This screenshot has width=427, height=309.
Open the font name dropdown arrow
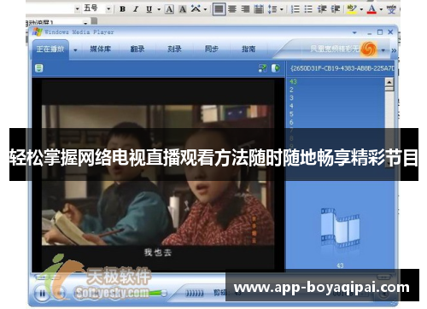pyautogui.click(x=77, y=9)
